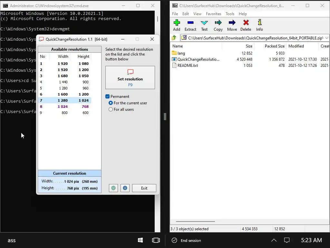The width and height of the screenshot is (330, 248).
Task: Click the QuickChangeResolution title bar app icon
Action: tap(42, 39)
